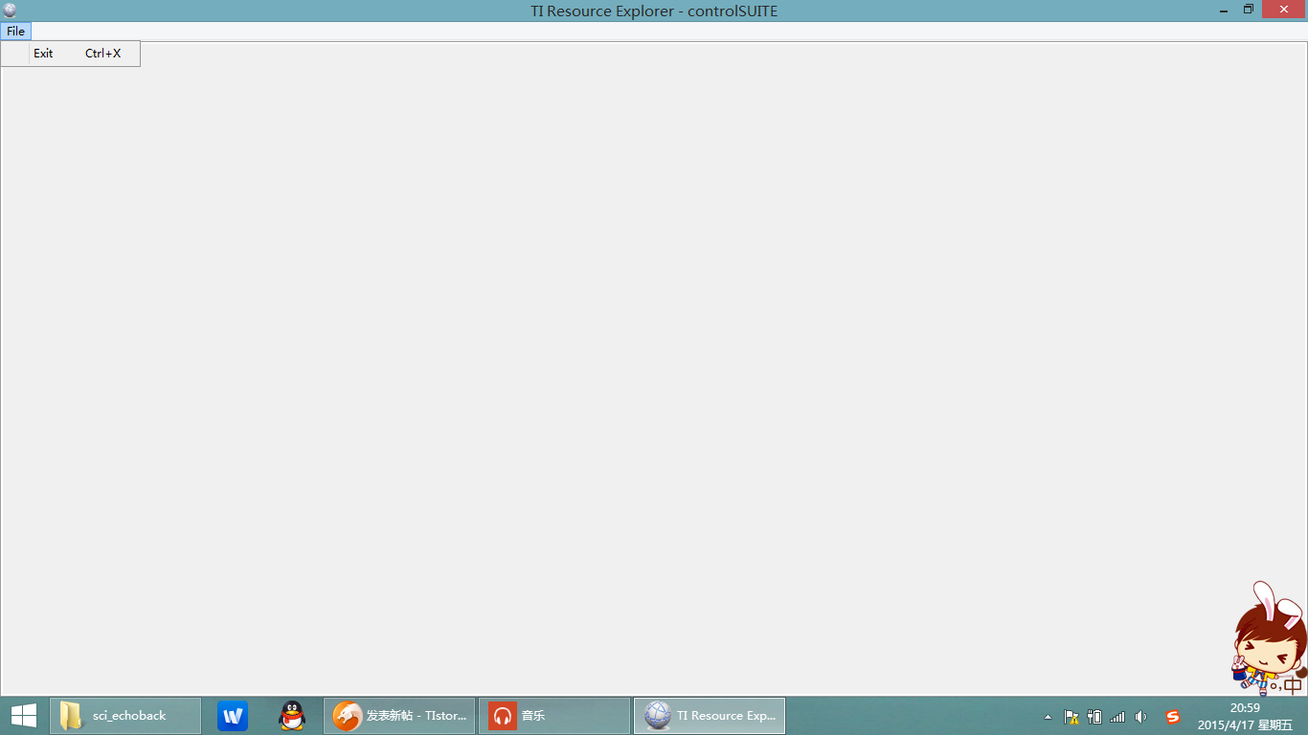The width and height of the screenshot is (1308, 735).
Task: Restore down the controlSUITE window
Action: pos(1249,11)
